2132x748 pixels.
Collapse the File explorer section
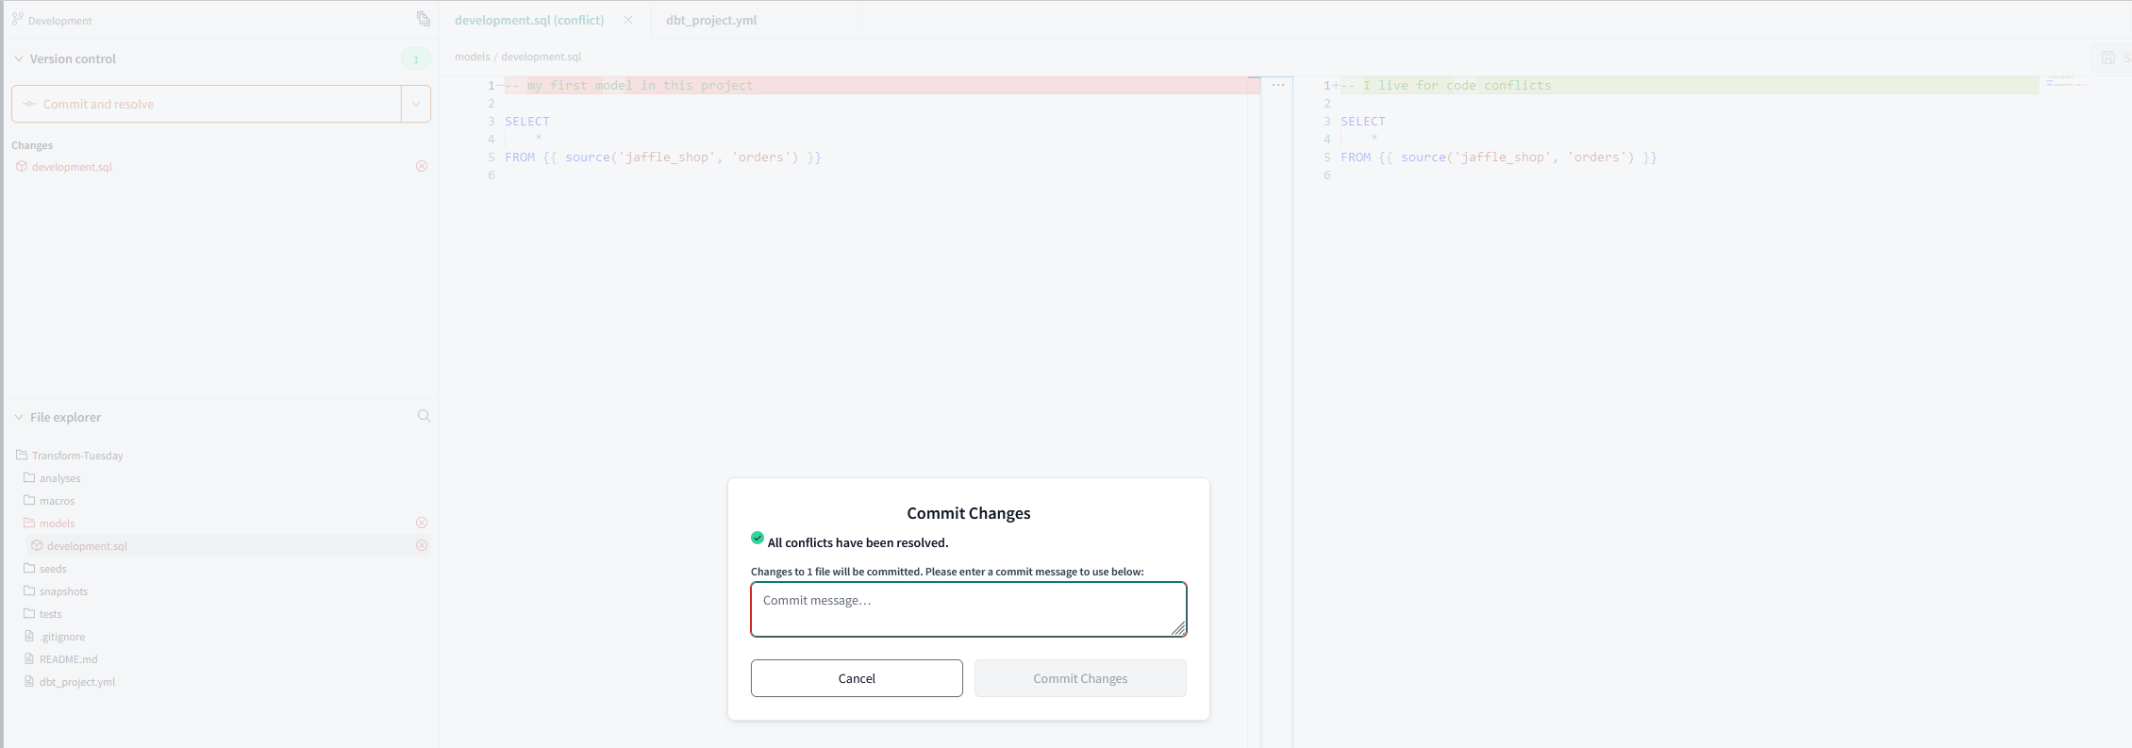click(19, 417)
